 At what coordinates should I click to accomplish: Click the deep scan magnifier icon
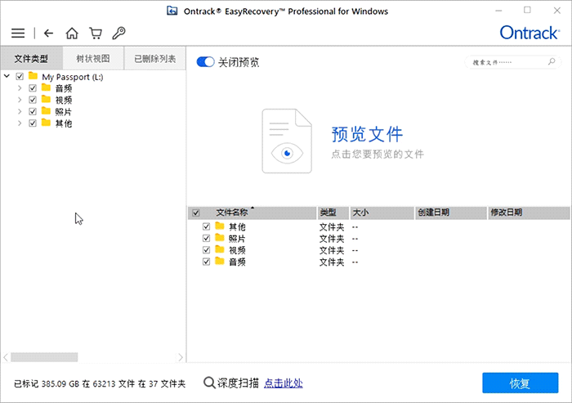(x=209, y=383)
